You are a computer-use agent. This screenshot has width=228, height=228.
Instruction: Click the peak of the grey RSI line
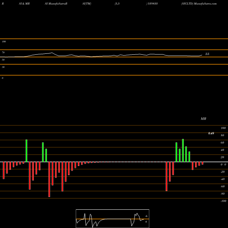point(52,53)
